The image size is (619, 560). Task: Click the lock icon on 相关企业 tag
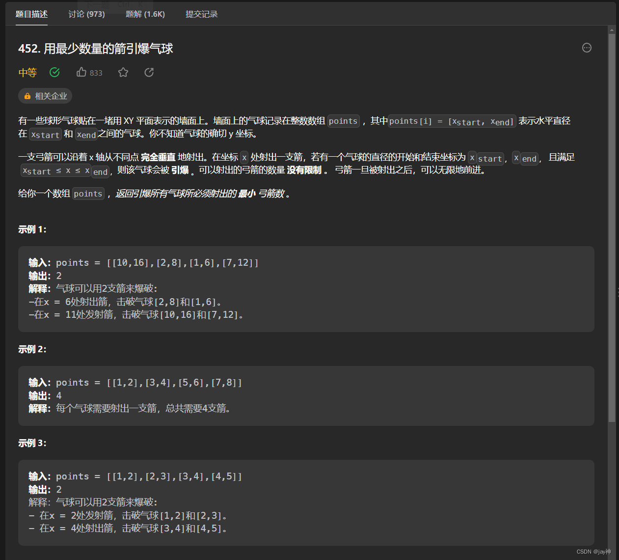pos(27,96)
